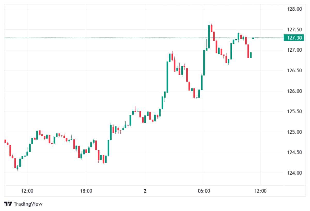Screen dimensions: 310x211
Task: Select the 06:00 time axis label
Action: [x=204, y=191]
